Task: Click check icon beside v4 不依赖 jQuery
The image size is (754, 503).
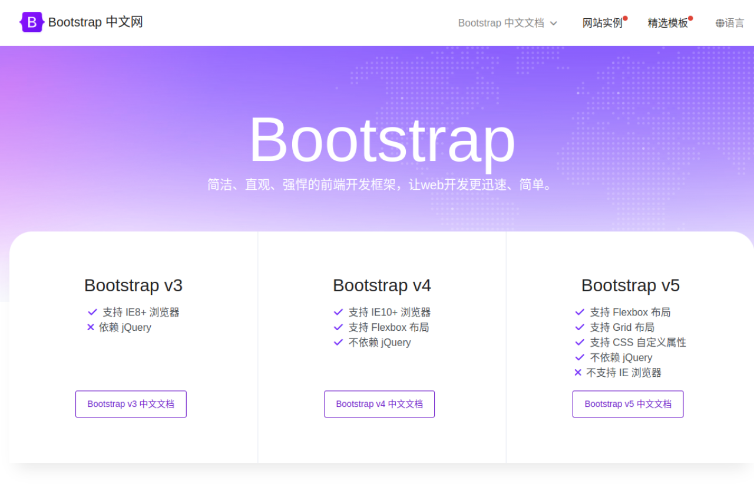Action: 338,343
